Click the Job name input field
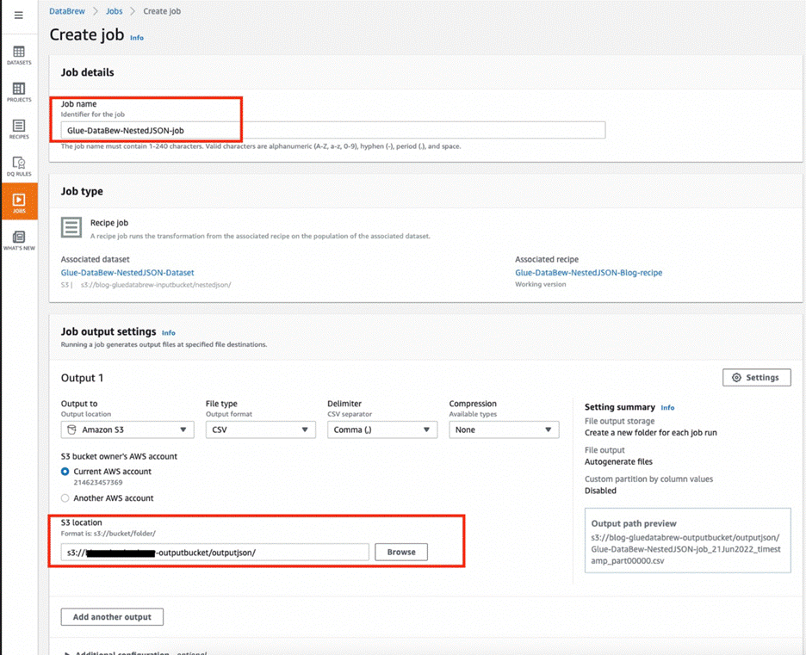This screenshot has height=655, width=806. coord(333,131)
